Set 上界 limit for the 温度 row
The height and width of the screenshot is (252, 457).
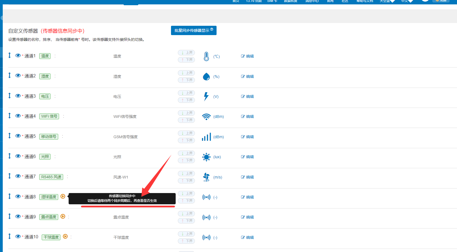point(186,53)
